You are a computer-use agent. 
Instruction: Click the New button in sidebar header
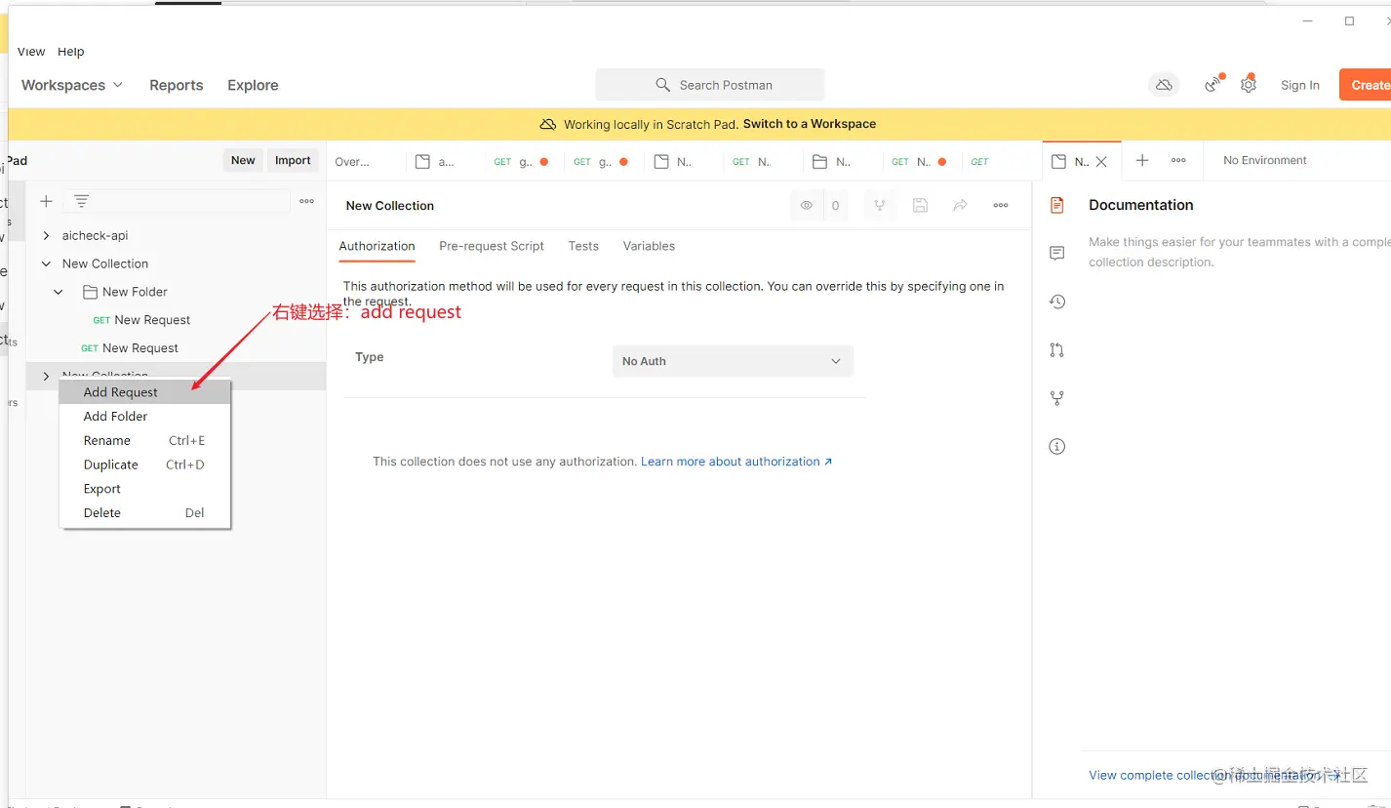(243, 161)
